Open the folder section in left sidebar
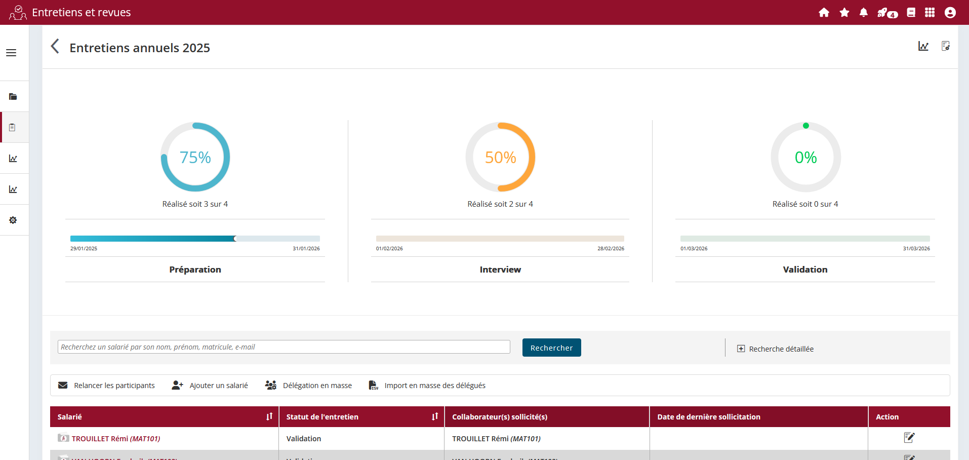 point(13,97)
